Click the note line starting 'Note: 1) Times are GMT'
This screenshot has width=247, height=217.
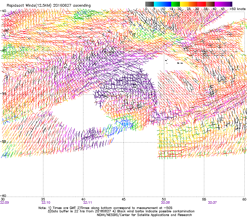point(105,208)
